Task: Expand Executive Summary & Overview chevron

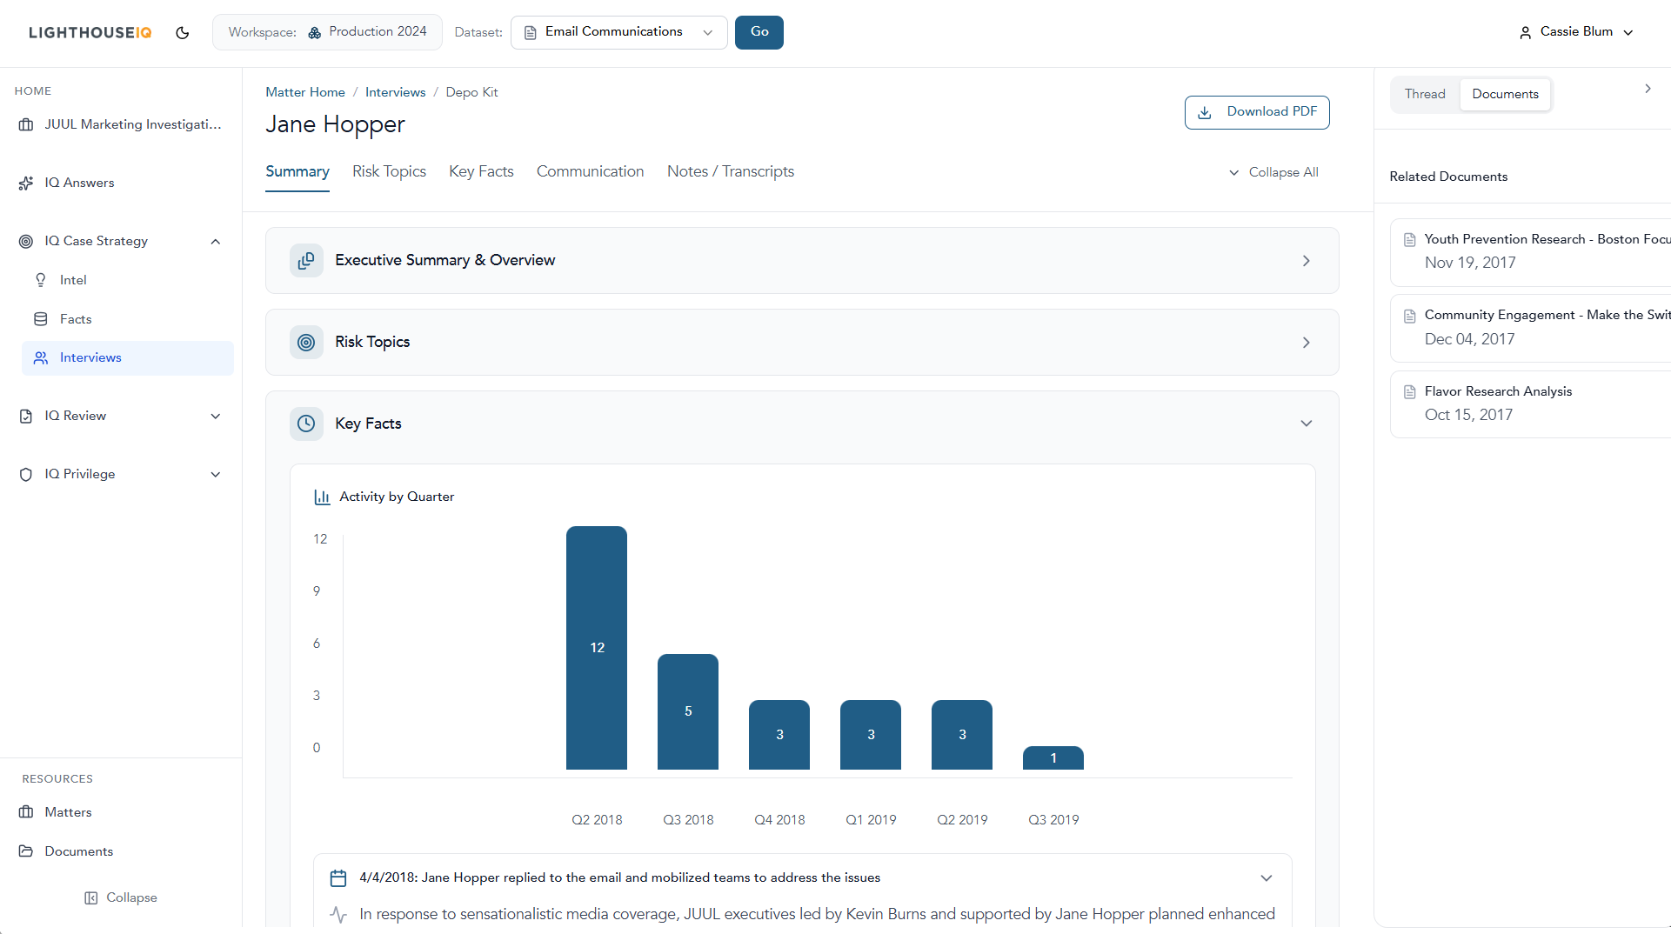Action: point(1306,261)
